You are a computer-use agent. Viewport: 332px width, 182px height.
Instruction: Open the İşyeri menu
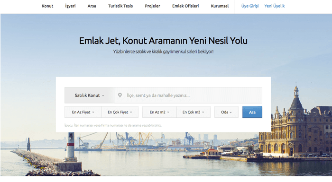[x=70, y=6]
